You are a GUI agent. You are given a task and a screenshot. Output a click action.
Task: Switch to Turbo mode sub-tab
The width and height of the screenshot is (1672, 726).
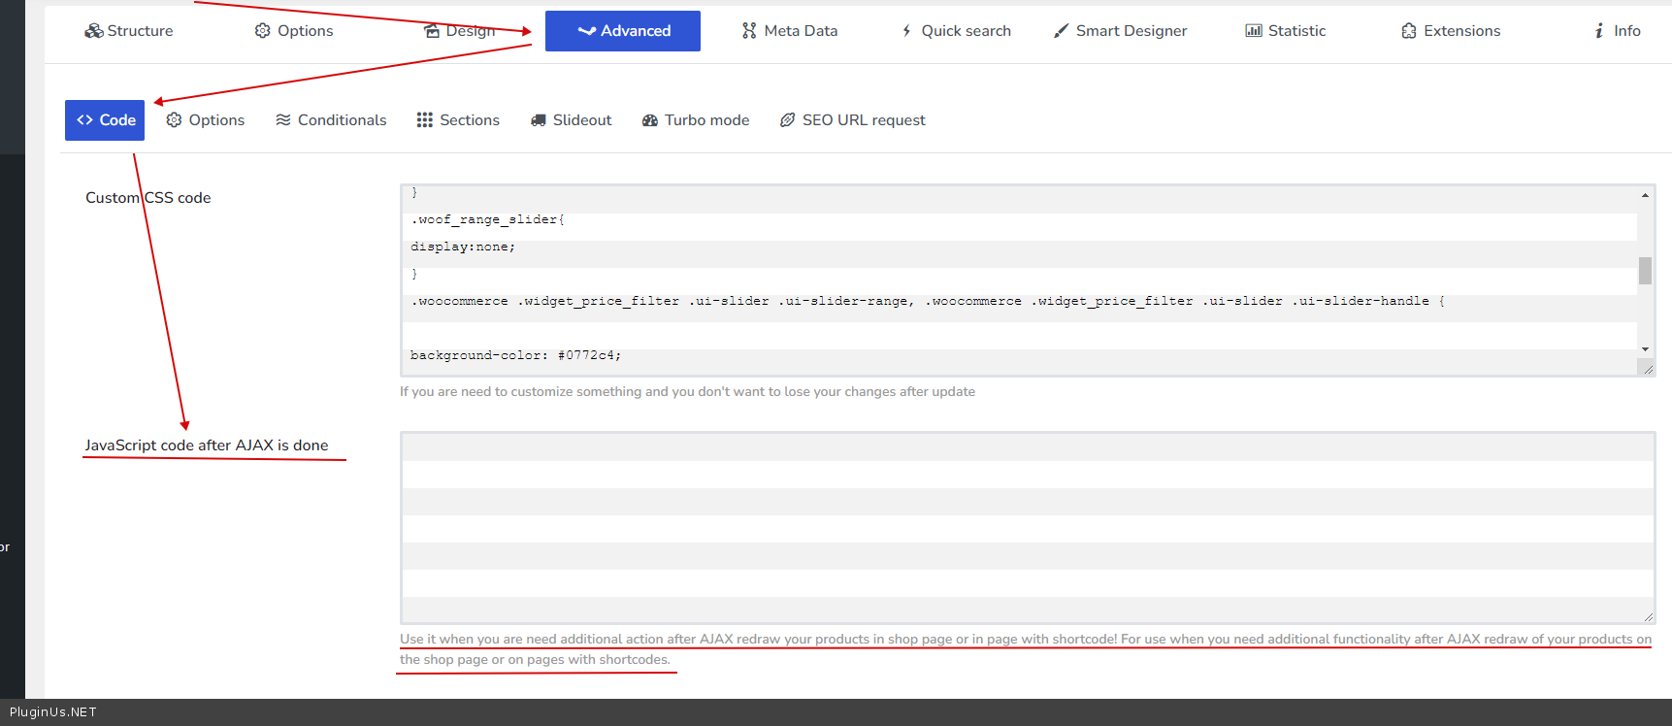point(696,120)
